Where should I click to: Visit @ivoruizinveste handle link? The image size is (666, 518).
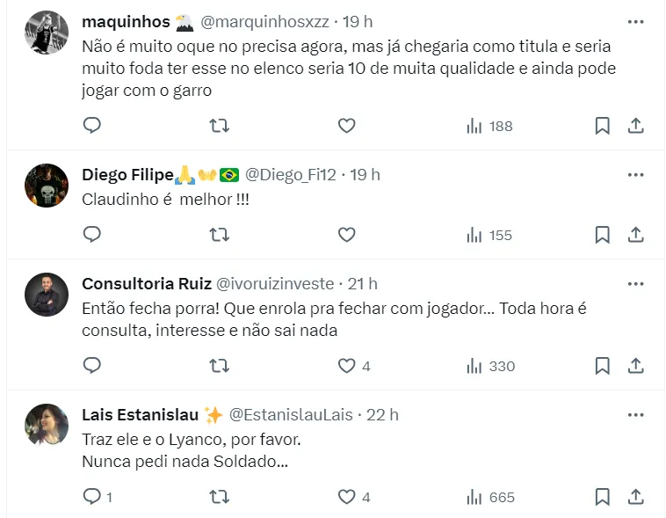point(275,283)
